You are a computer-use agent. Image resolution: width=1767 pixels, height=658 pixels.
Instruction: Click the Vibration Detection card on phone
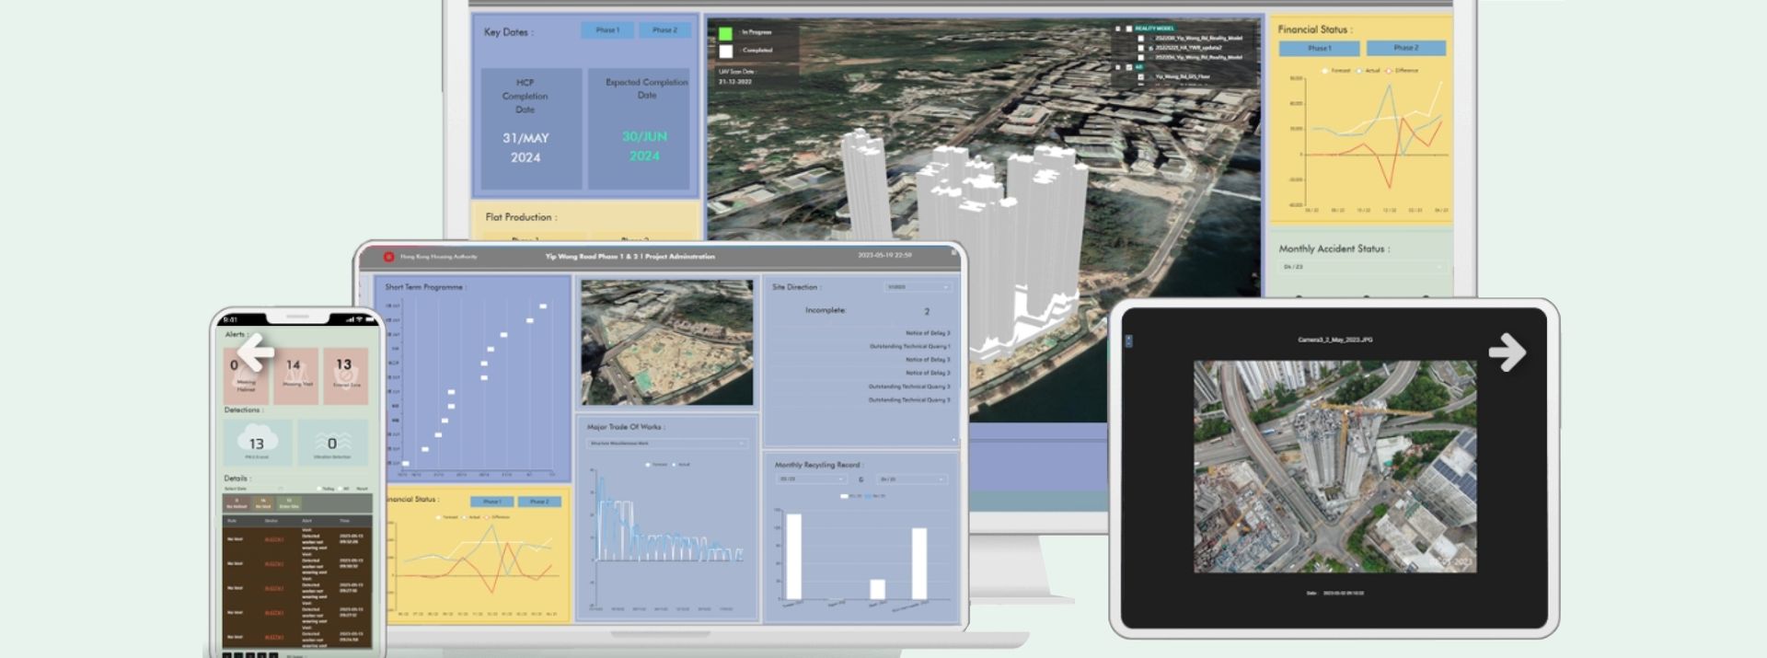[x=332, y=442]
